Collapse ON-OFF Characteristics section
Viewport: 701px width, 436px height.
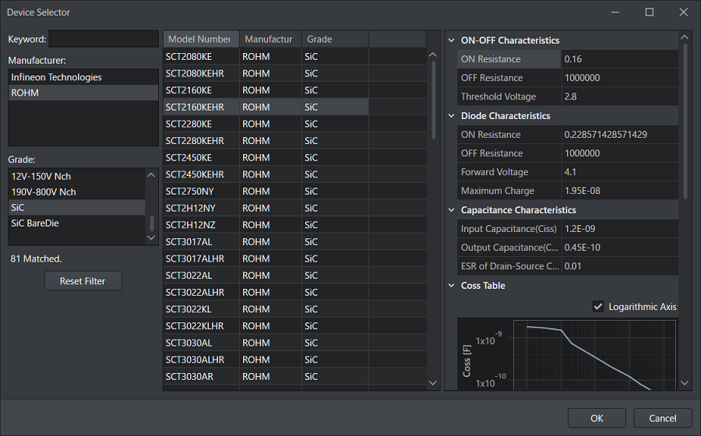pyautogui.click(x=452, y=40)
